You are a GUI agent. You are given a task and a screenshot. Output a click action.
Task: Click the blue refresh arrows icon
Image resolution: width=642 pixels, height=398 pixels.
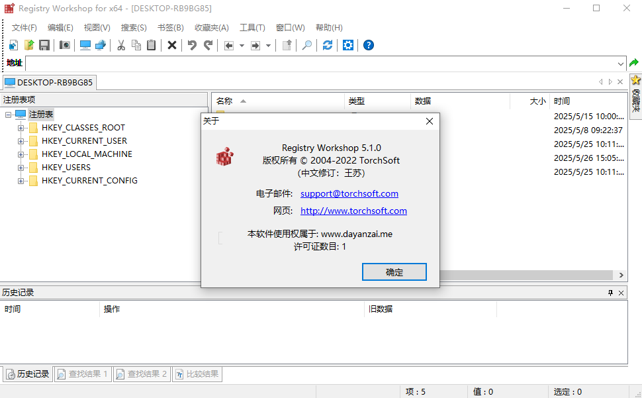[x=328, y=45]
